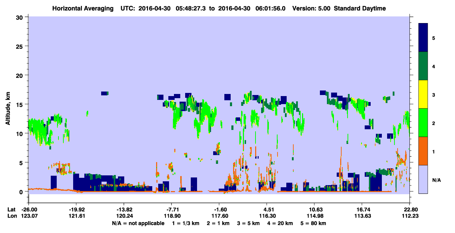This screenshot has height=233, width=455.
Task: Click the lavender N/A legend swatch
Action: pos(423,179)
